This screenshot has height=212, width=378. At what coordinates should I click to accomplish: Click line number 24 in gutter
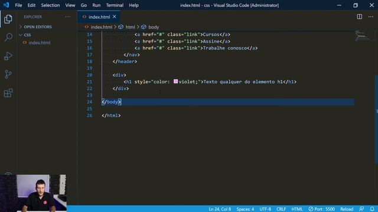click(89, 102)
